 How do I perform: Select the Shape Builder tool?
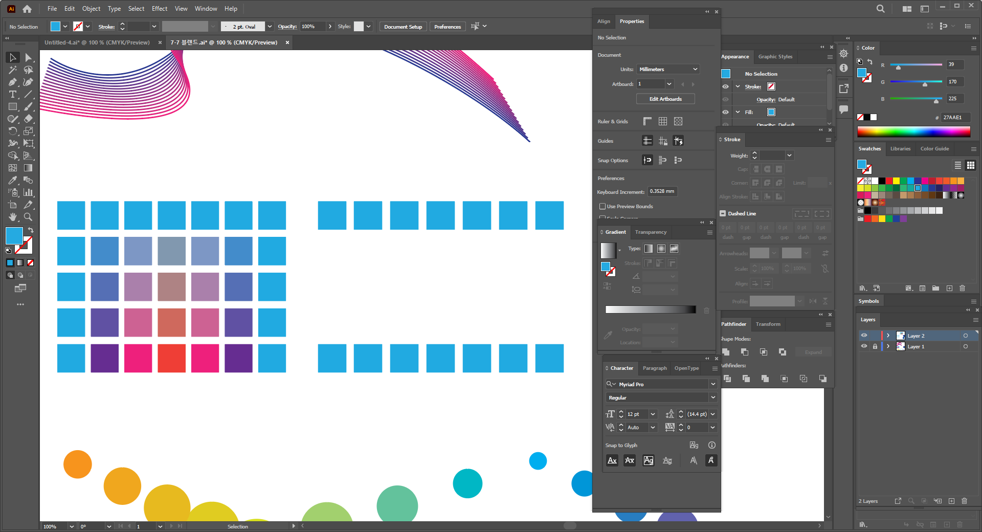13,156
